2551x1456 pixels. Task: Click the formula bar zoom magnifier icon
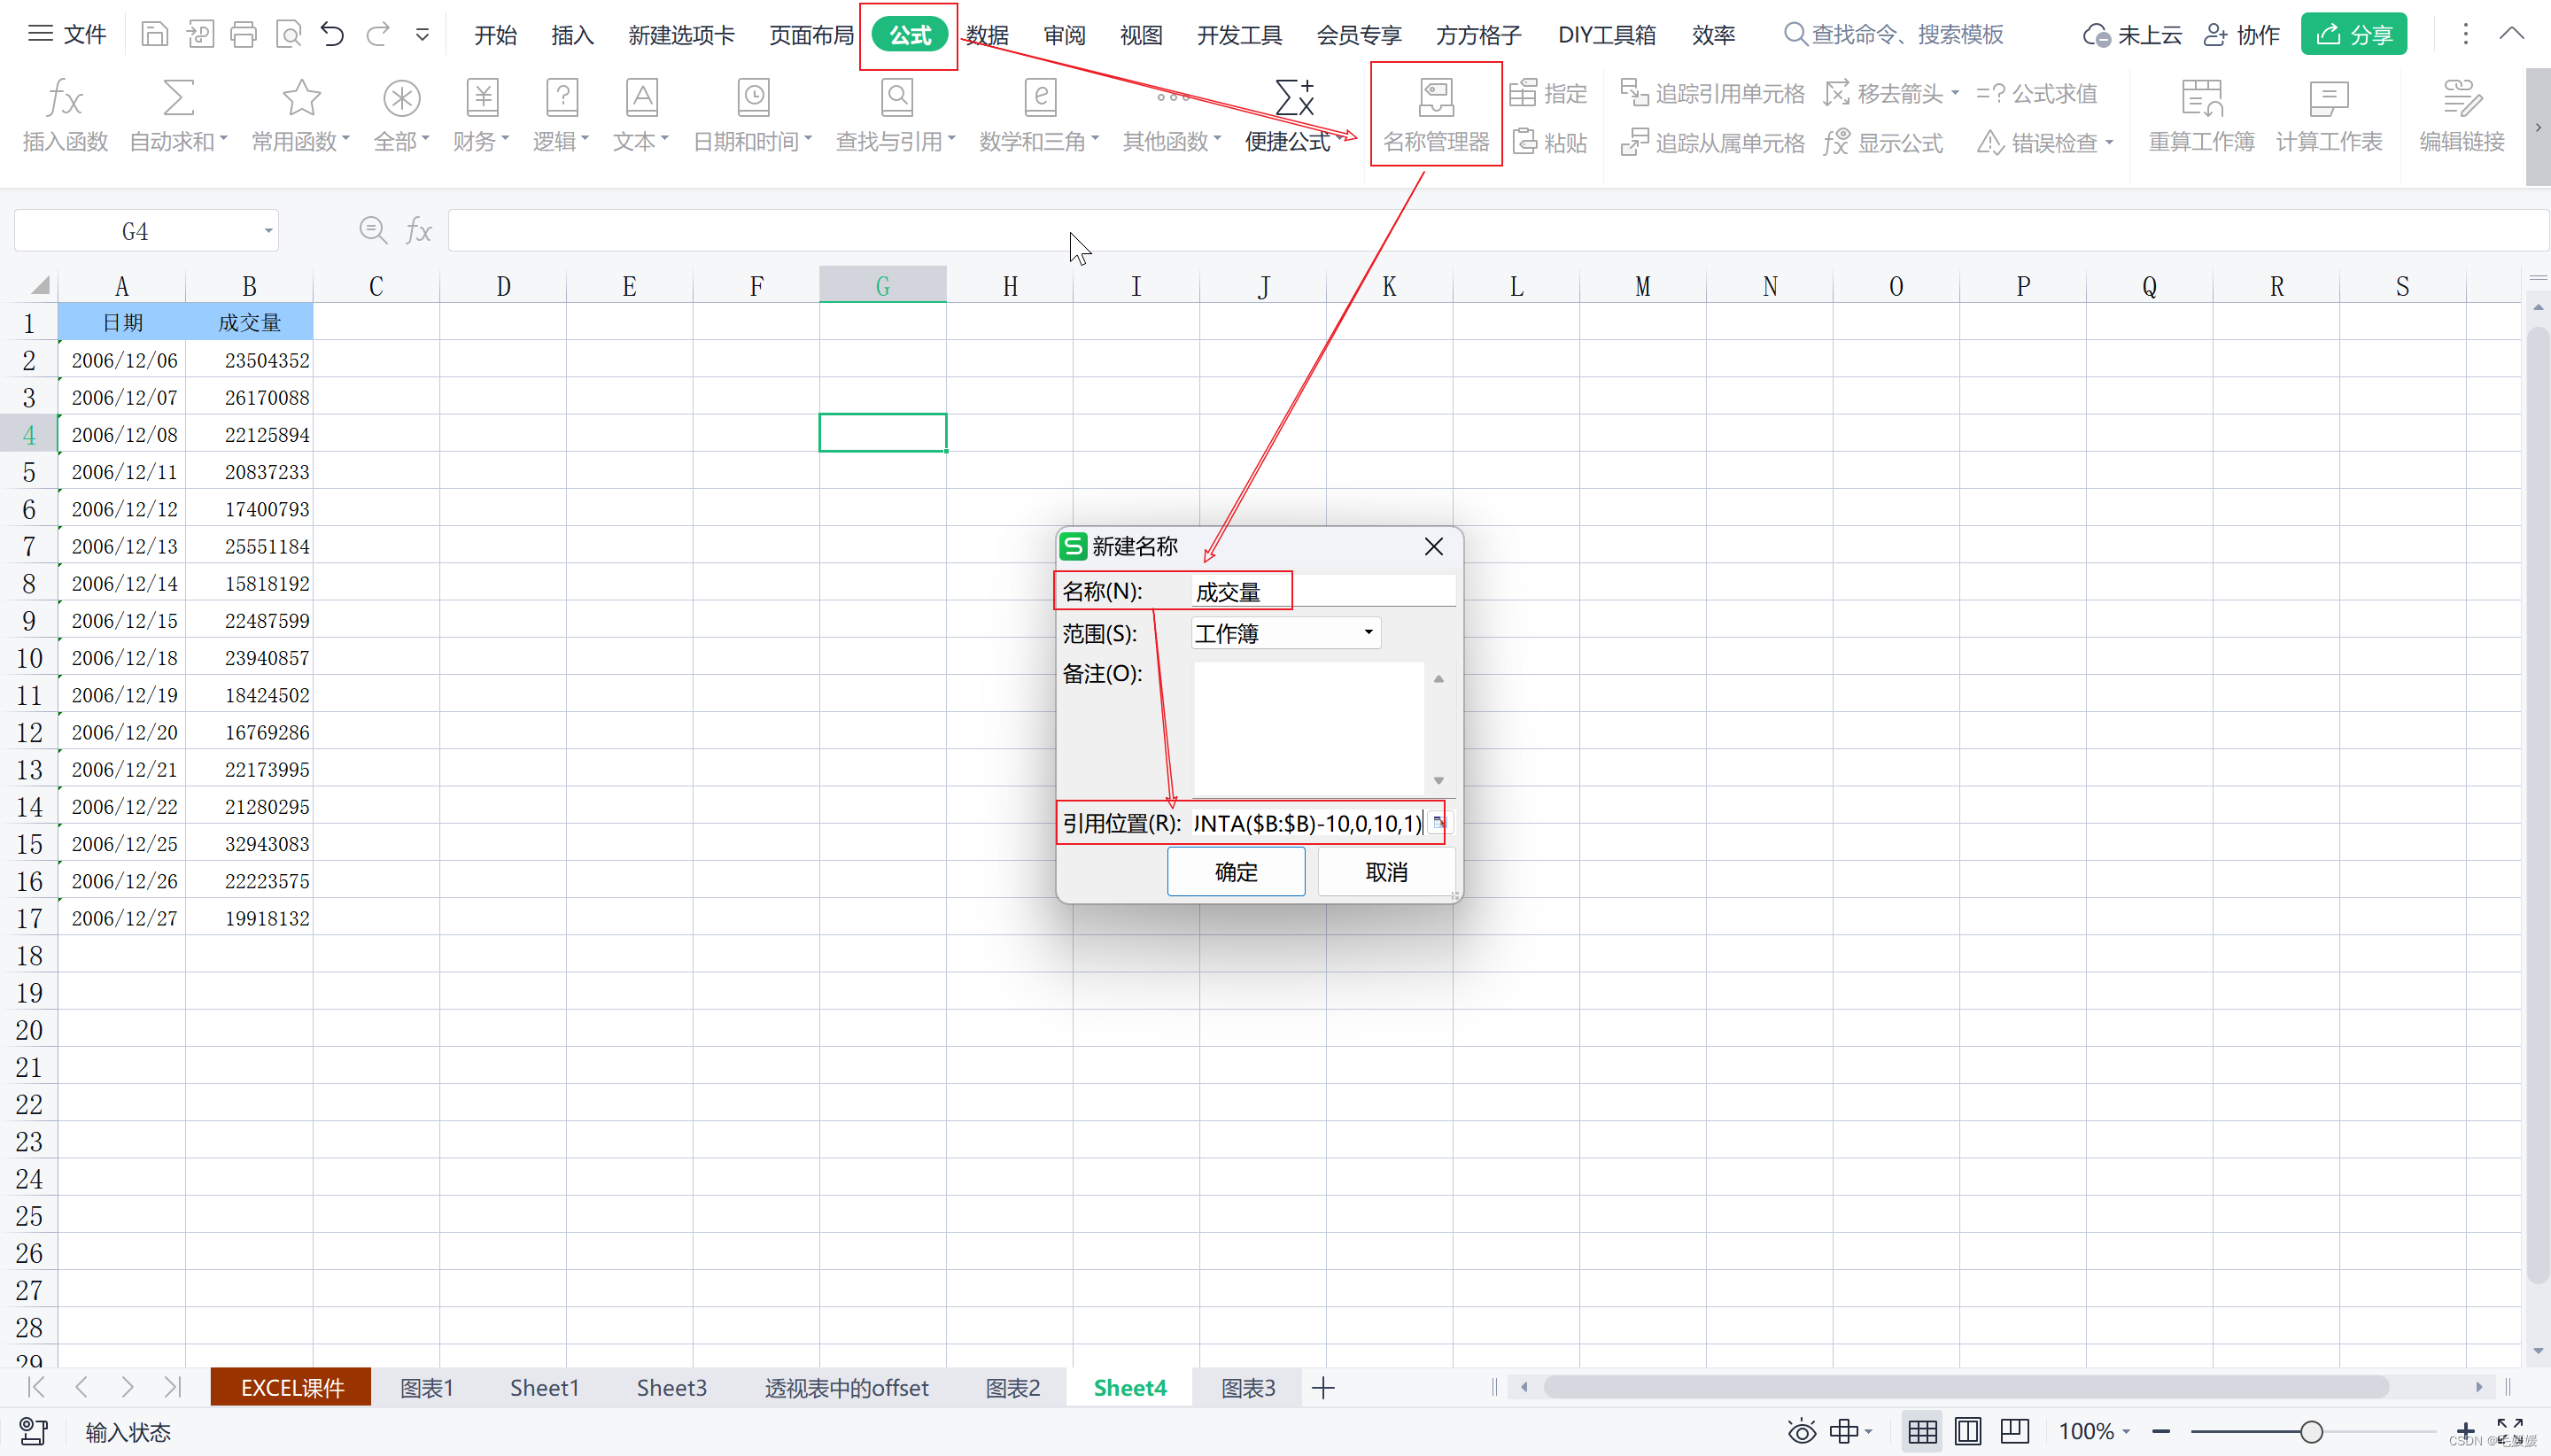pyautogui.click(x=373, y=231)
